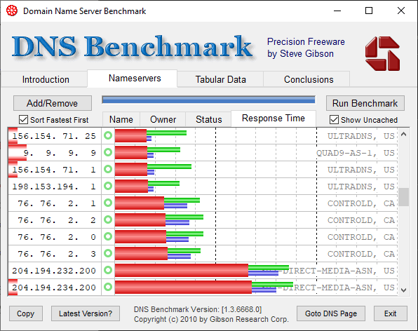Viewport: 418px width, 331px height.
Task: Click status circle for 76.76.2.1 row
Action: pyautogui.click(x=108, y=203)
